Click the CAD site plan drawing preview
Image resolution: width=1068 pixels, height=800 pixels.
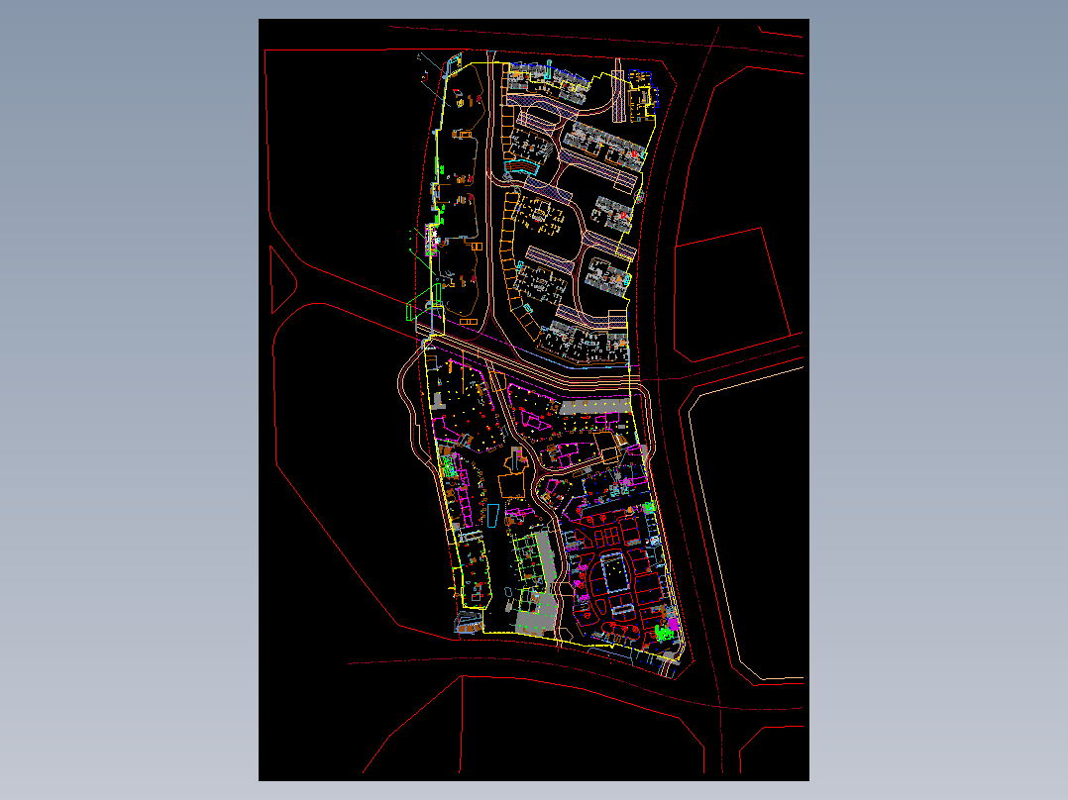pos(533,400)
